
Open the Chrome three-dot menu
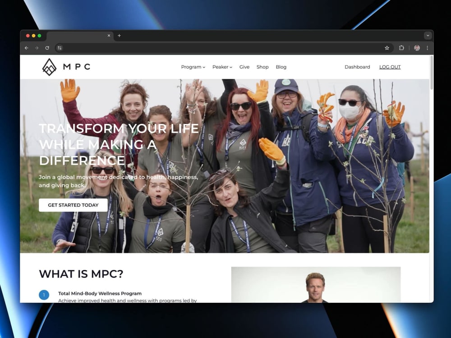point(428,48)
